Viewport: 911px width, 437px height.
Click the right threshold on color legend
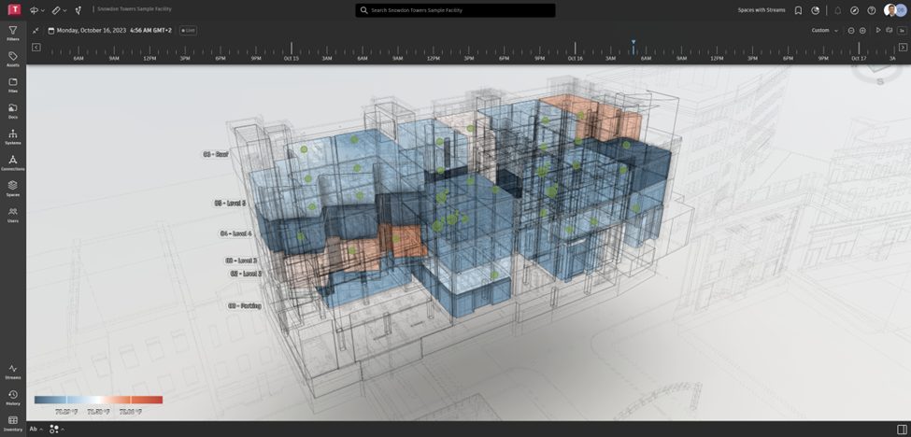(132, 400)
